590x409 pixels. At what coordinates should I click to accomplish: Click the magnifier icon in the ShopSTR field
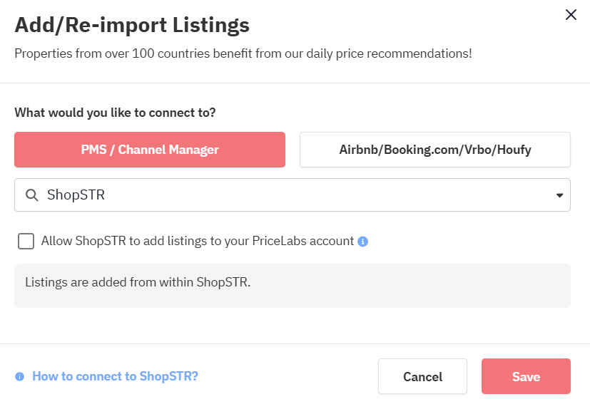[x=31, y=195]
